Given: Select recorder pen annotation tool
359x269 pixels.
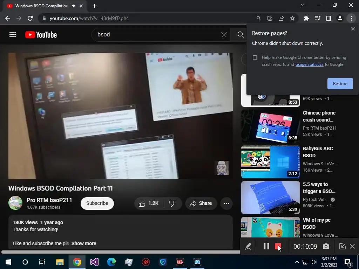Looking at the screenshot, I should pos(248,246).
